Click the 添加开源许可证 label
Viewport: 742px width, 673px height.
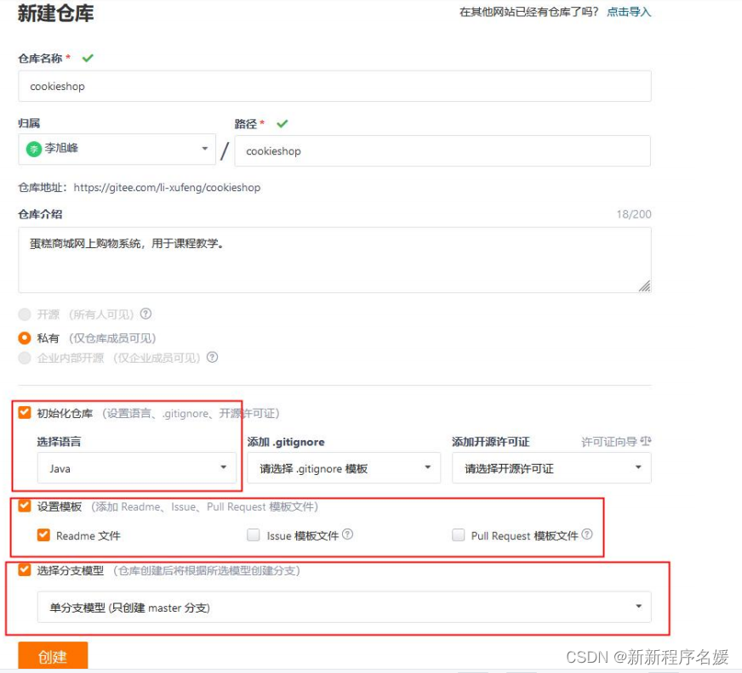point(491,442)
